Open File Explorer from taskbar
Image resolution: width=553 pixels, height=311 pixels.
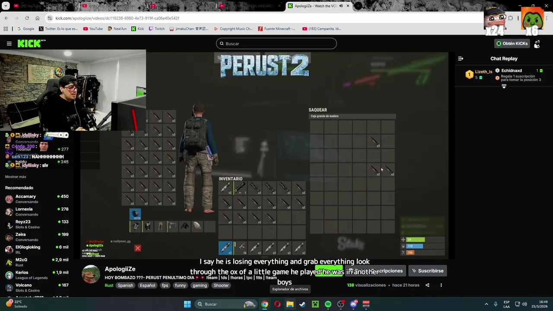tap(290, 304)
